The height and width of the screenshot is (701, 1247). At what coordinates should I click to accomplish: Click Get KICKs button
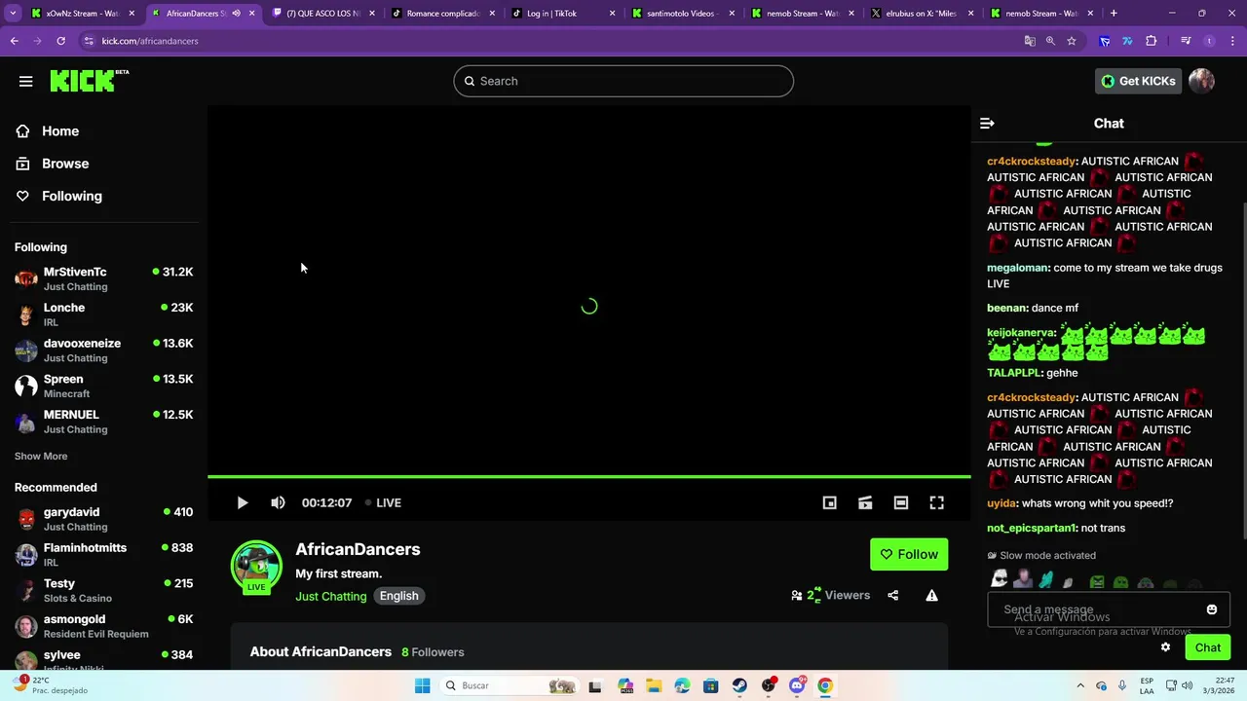(1138, 81)
